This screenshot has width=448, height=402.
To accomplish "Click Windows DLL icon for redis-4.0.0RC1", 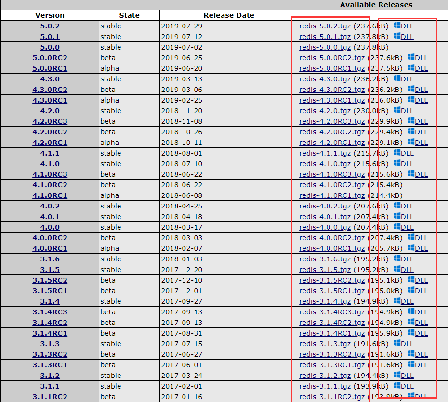I will click(x=411, y=247).
